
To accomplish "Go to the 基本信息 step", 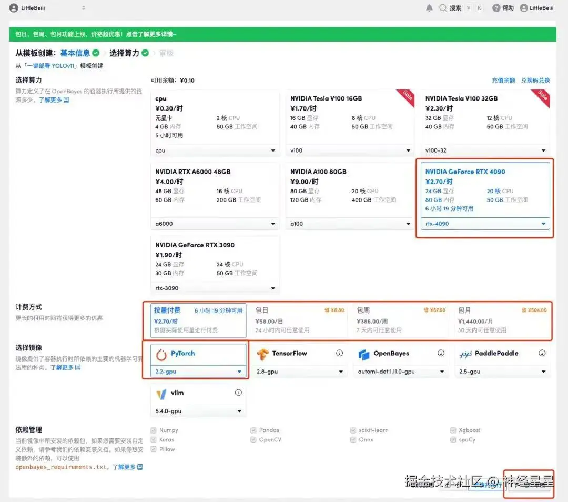I will [75, 53].
